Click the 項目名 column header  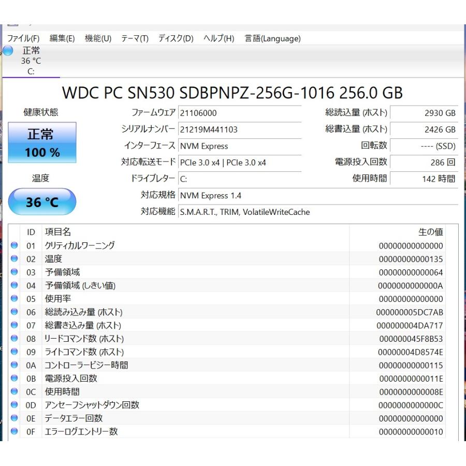pyautogui.click(x=58, y=232)
